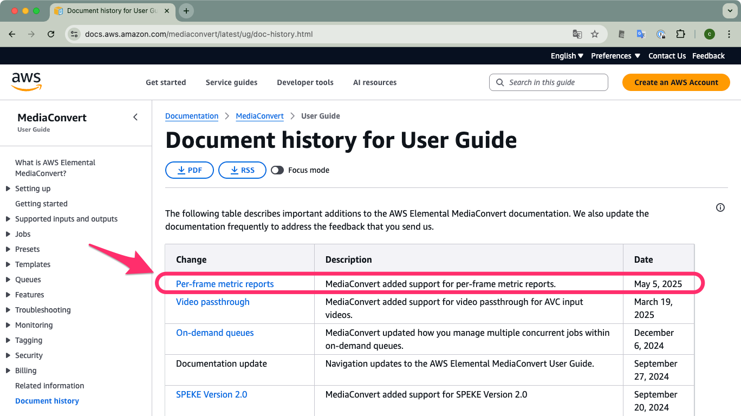Open the Per-frame metric reports link
The width and height of the screenshot is (741, 416).
pos(225,284)
